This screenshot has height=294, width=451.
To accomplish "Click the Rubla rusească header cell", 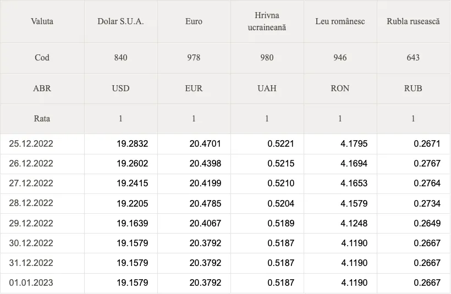I will (x=413, y=21).
